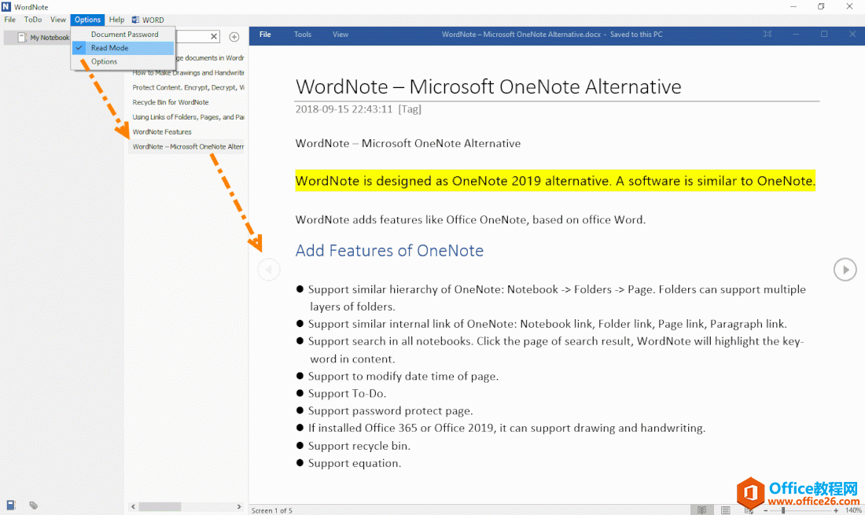Viewport: 865px width, 515px height.
Task: Open the notebooks view icon at bottom-left
Action: (11, 505)
